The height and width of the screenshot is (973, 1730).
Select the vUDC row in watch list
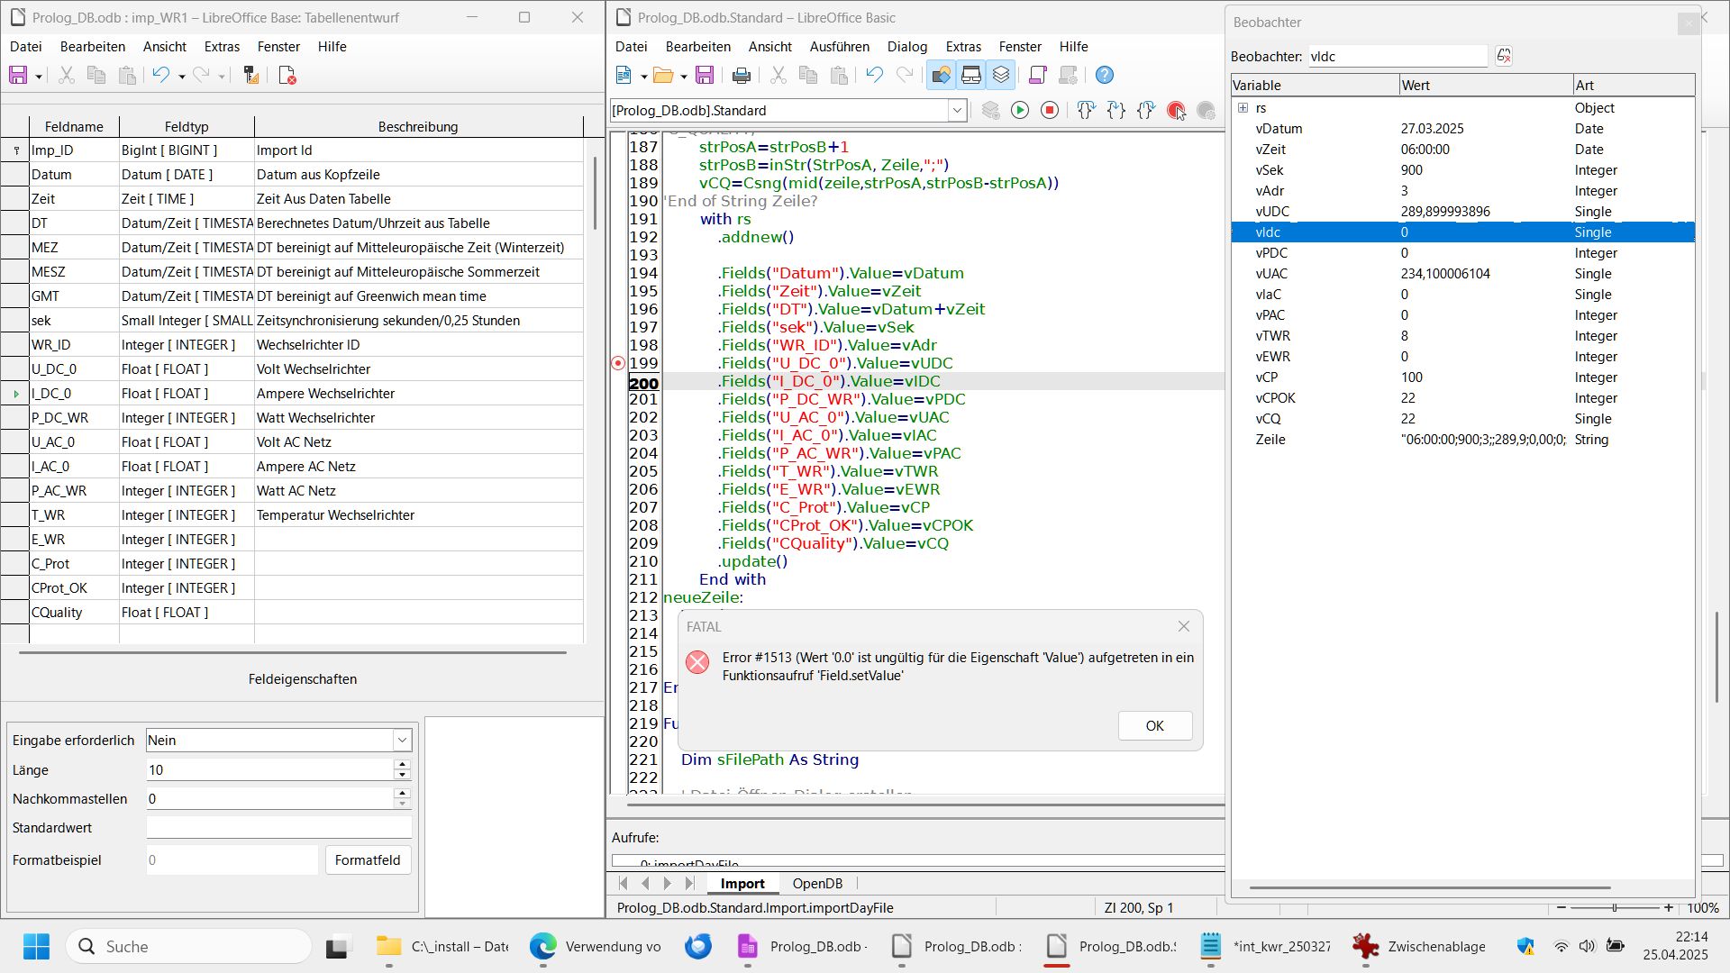(1462, 212)
